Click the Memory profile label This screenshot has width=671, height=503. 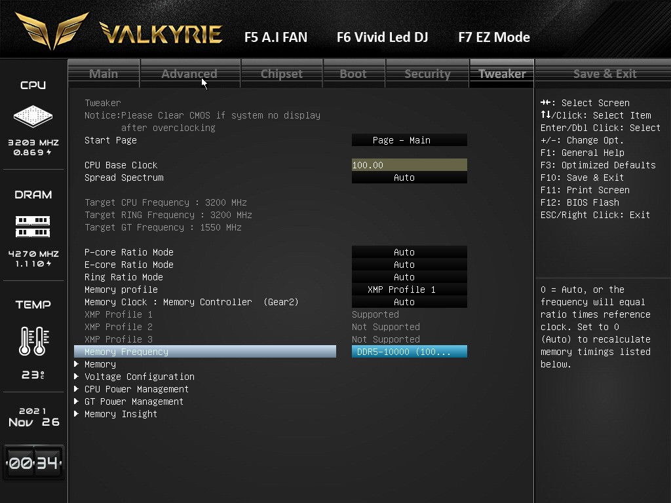point(121,289)
